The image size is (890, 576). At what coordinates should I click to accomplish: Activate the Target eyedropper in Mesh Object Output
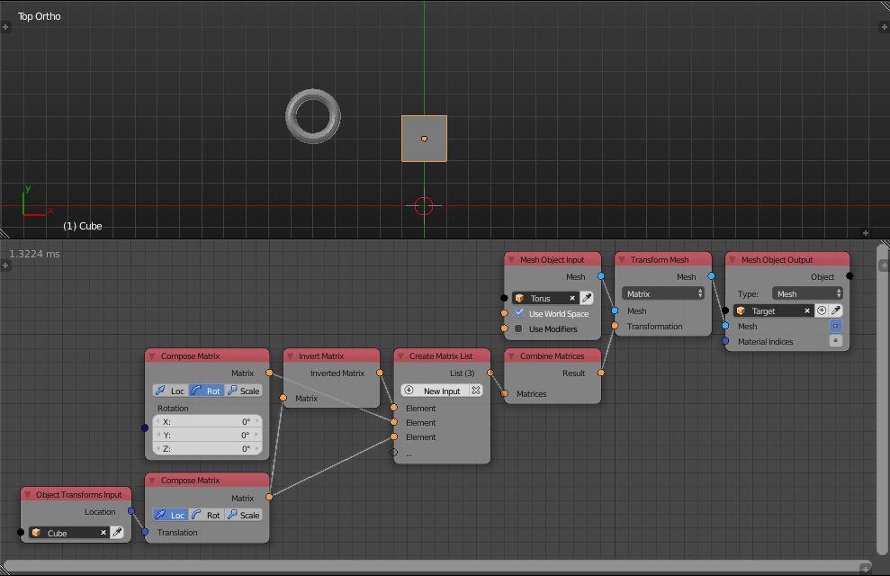pos(836,310)
